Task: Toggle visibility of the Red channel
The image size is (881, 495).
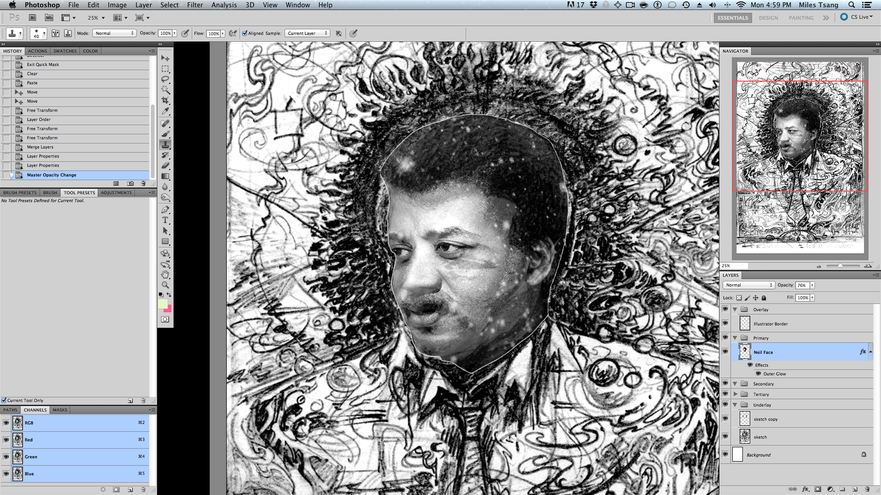Action: point(6,440)
